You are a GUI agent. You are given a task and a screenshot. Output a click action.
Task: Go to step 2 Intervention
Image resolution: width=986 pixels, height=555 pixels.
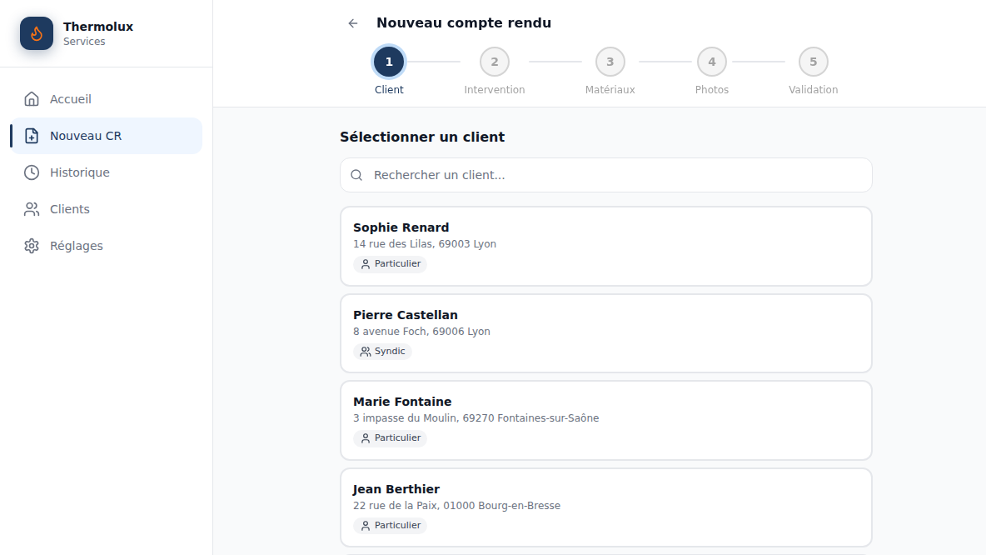pyautogui.click(x=495, y=62)
